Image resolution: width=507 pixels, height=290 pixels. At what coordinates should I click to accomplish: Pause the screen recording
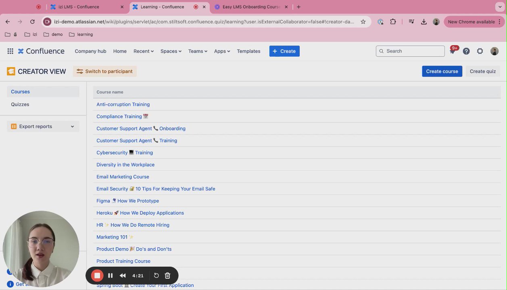(x=110, y=275)
